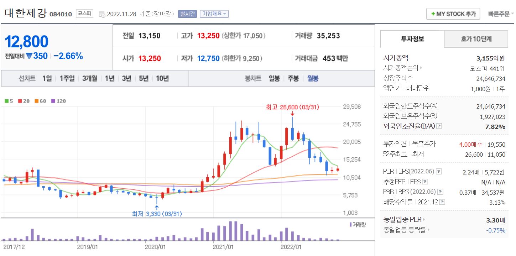The height and width of the screenshot is (256, 516).
Task: Click the 상장주식수 value 24,646,734
Action: [491, 78]
